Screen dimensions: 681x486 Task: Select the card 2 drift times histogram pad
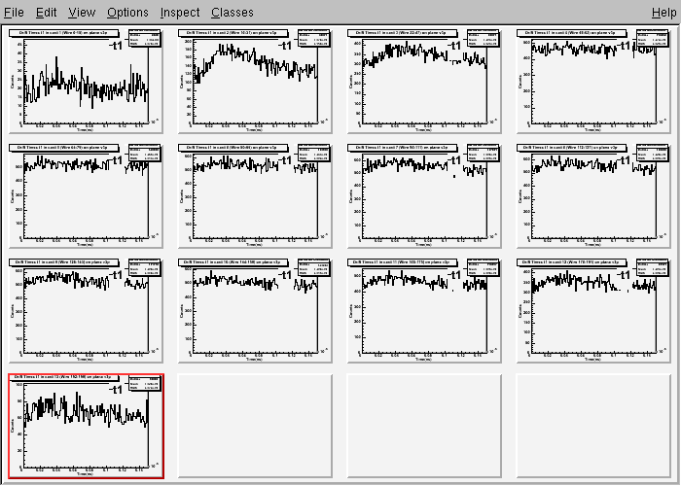click(255, 81)
